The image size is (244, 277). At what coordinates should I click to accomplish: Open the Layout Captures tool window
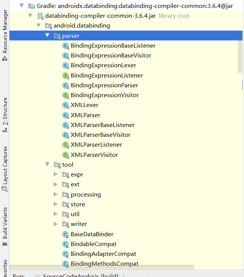5,169
